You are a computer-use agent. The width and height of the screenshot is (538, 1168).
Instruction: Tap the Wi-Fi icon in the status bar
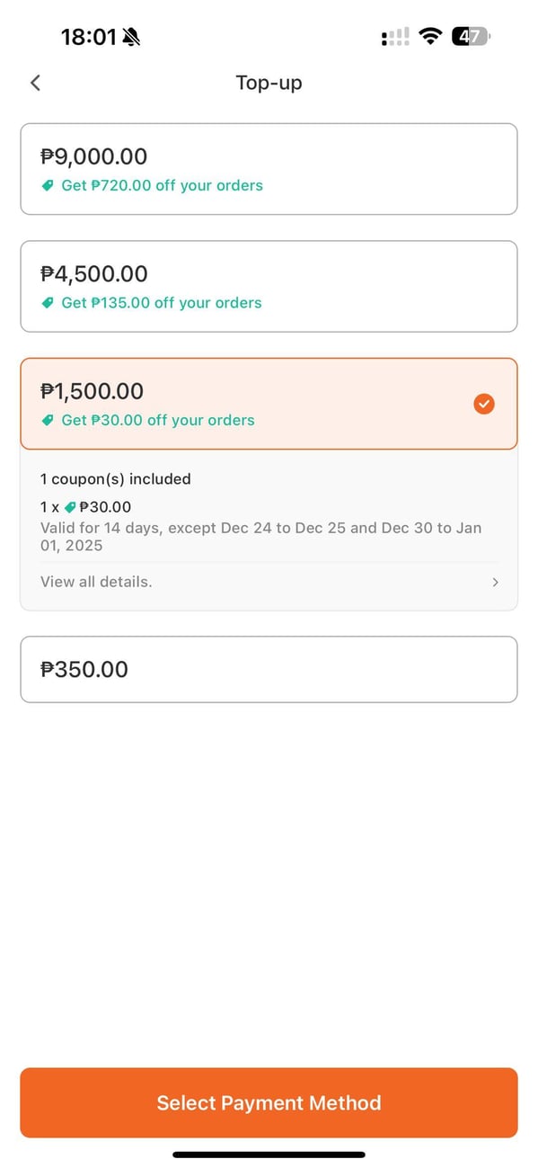(430, 36)
